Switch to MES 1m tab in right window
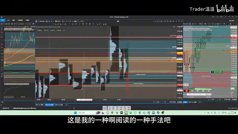This screenshot has height=134, width=238. pyautogui.click(x=192, y=102)
